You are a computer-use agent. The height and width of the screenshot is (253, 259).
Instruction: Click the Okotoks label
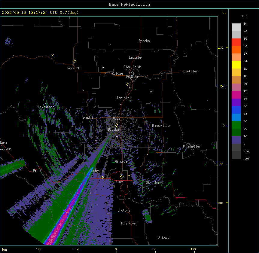coord(124,210)
